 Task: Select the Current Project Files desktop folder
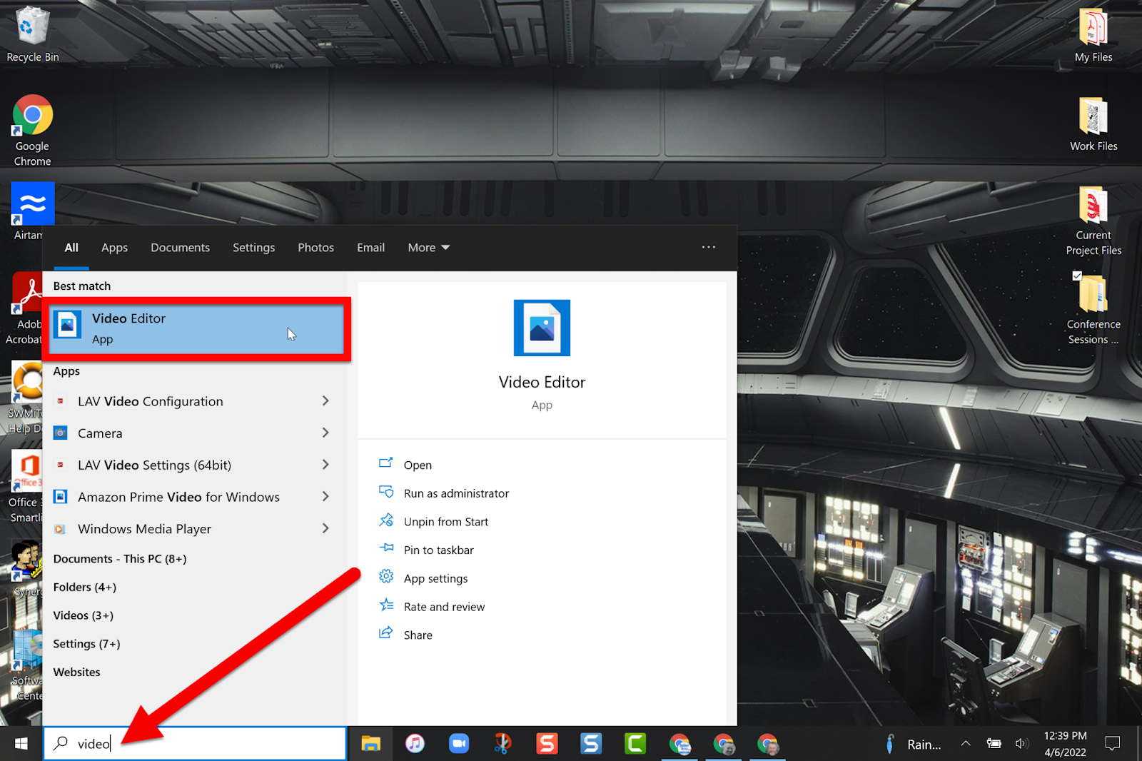click(x=1093, y=221)
